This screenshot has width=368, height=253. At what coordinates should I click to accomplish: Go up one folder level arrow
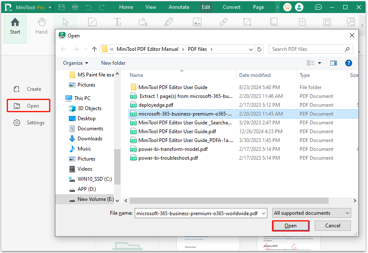94,49
